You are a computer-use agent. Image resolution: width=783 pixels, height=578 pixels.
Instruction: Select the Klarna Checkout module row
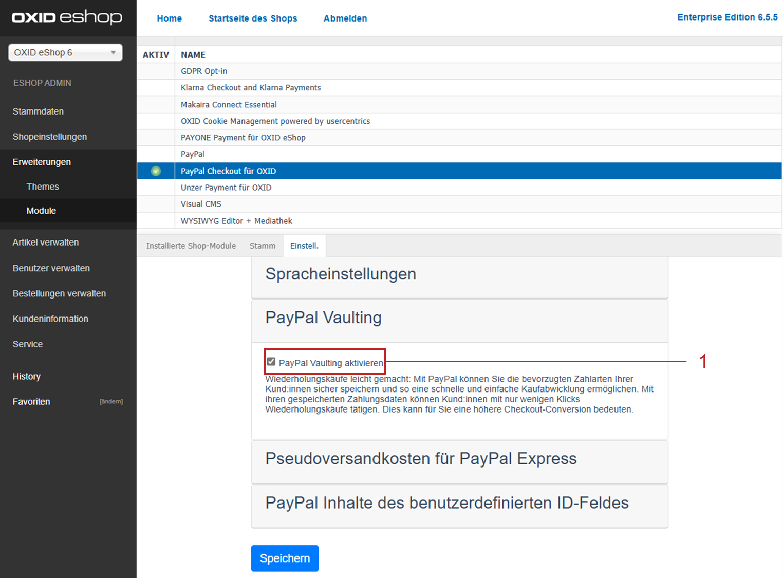(x=251, y=88)
